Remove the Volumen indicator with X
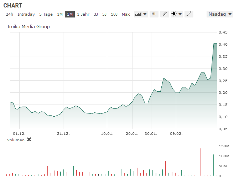The width and height of the screenshot is (234, 178). (29, 139)
